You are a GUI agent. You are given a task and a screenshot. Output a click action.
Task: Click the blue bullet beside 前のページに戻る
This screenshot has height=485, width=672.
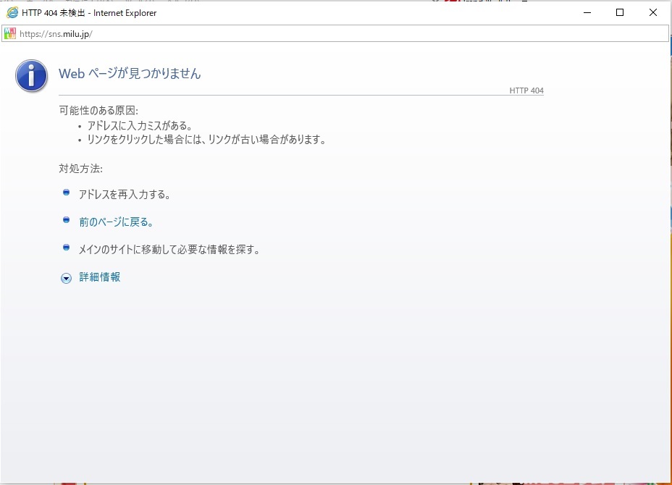(x=66, y=220)
